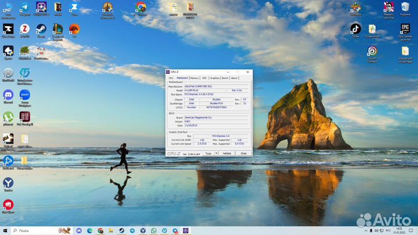Switch to the CPU tab in CPU-Z
This screenshot has height=235, width=418.
coord(171,78)
